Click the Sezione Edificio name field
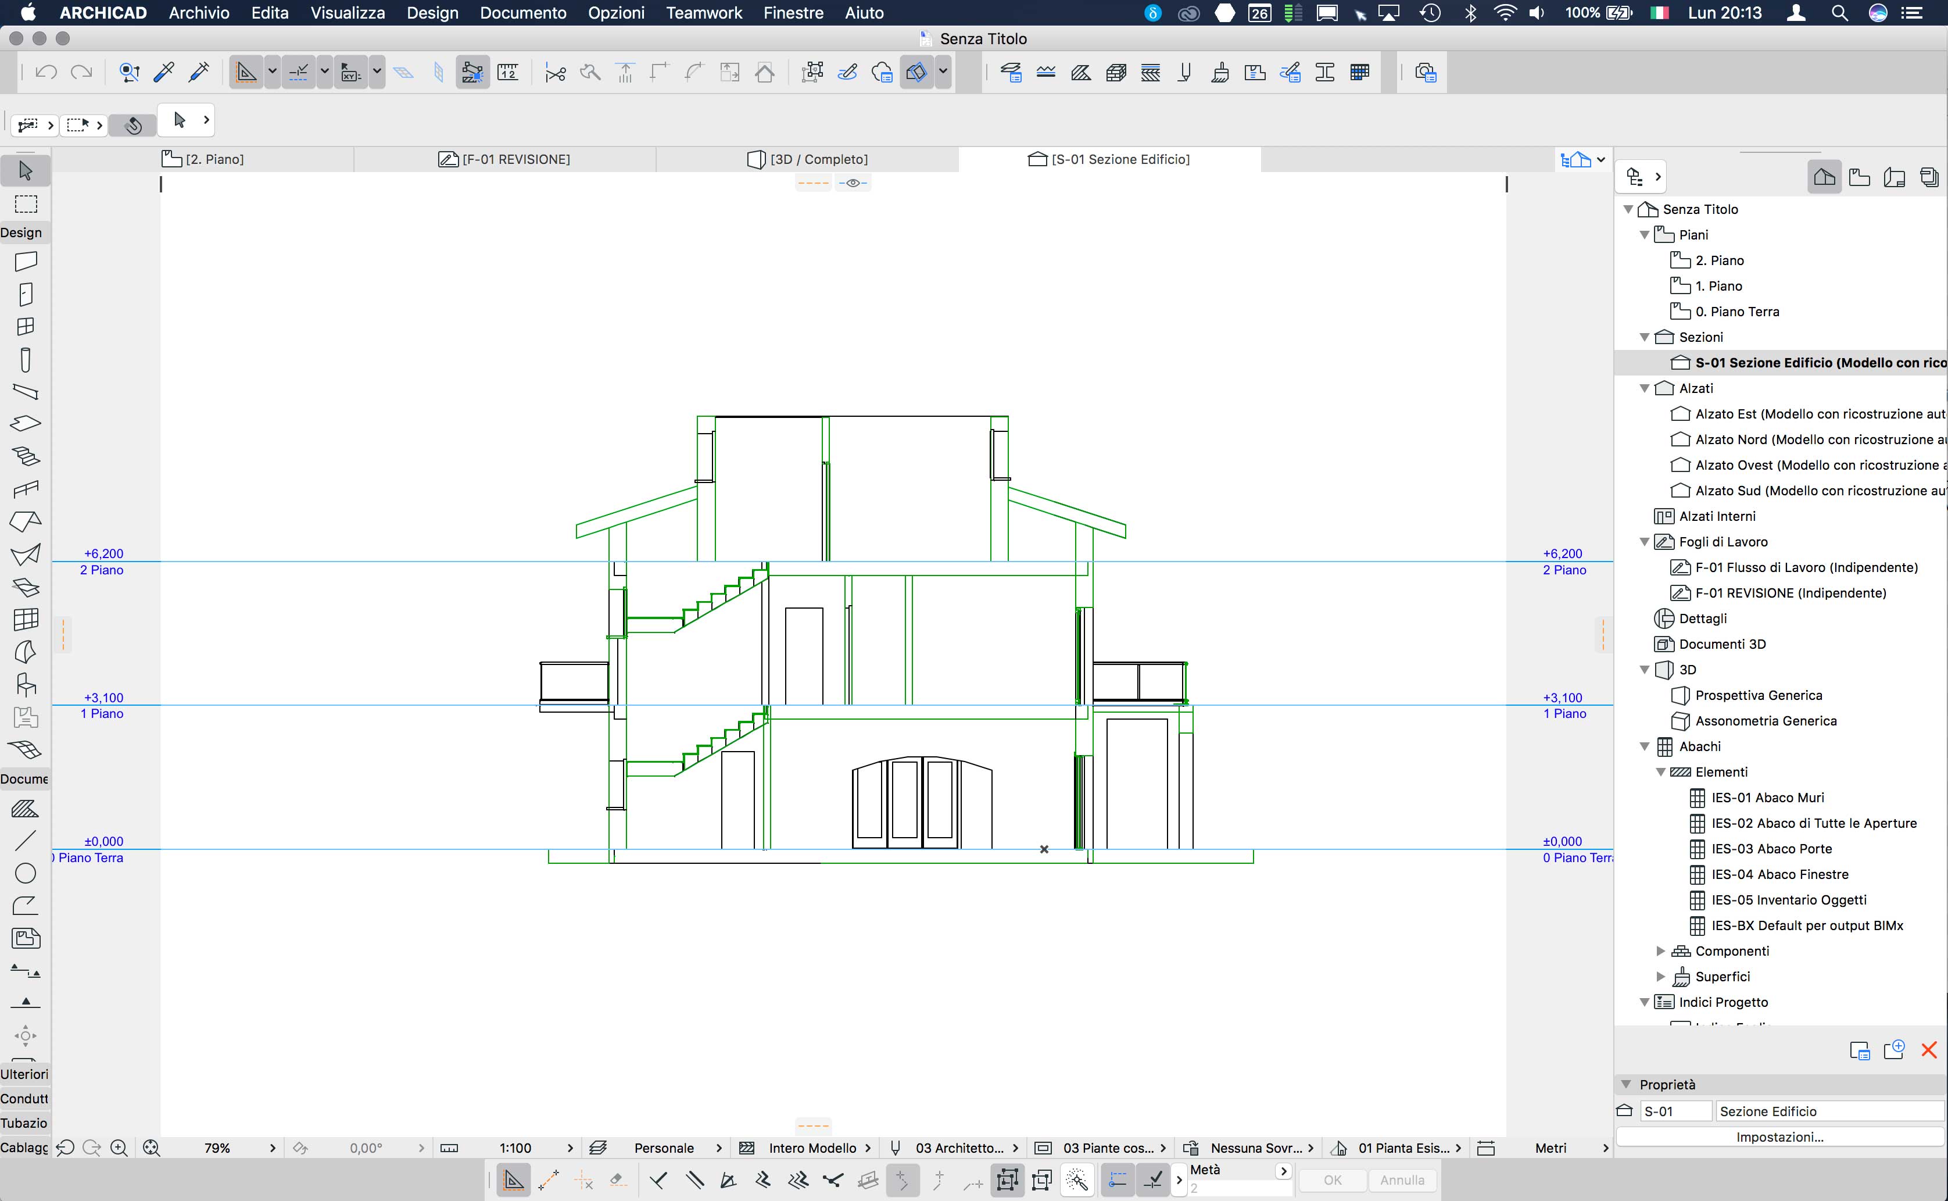 [x=1827, y=1111]
